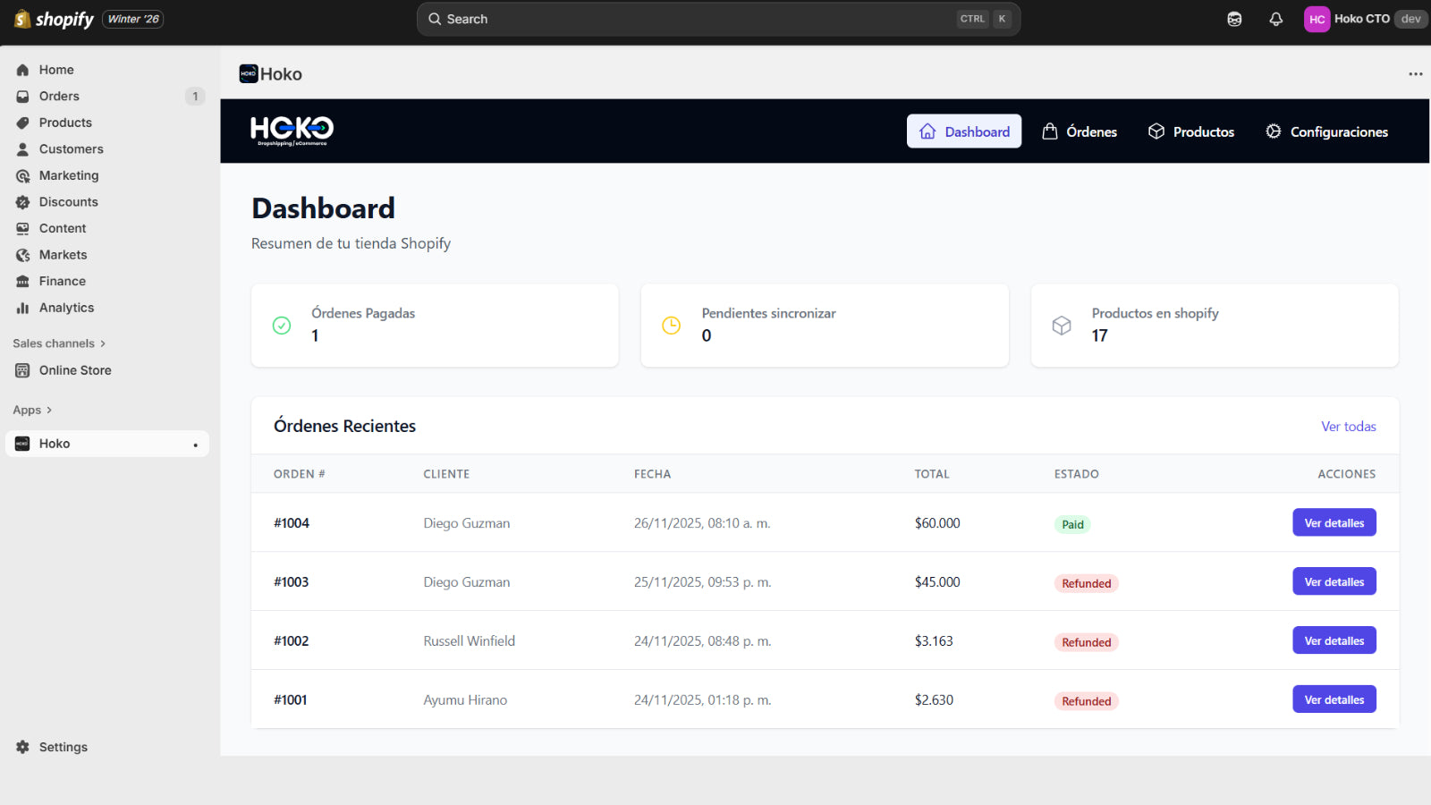Open the three-dots app menu
This screenshot has height=805, width=1431.
tap(1415, 74)
